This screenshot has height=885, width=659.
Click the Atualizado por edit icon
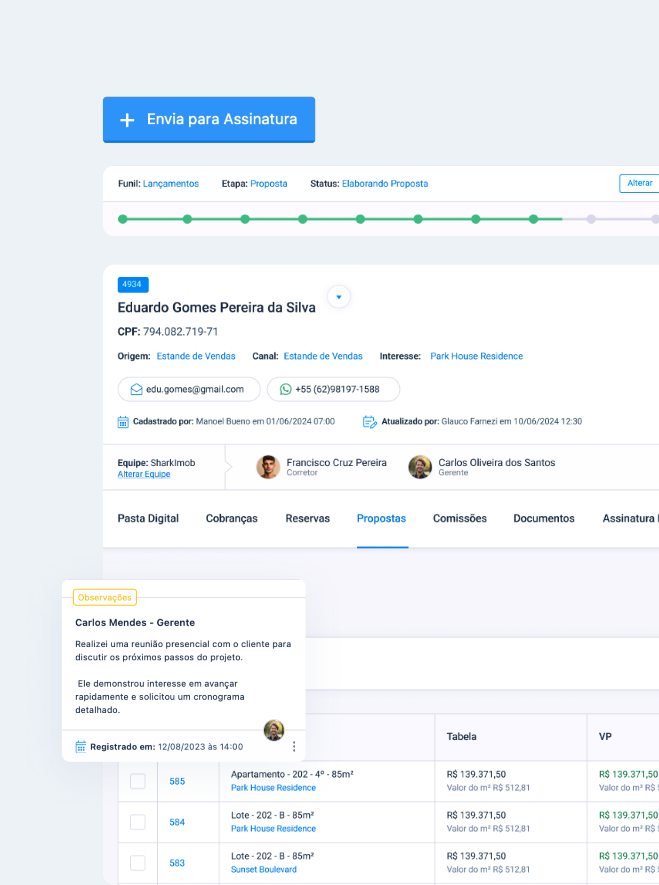point(370,422)
